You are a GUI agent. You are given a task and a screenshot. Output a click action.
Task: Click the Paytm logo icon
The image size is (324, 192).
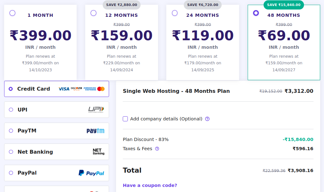point(95,131)
